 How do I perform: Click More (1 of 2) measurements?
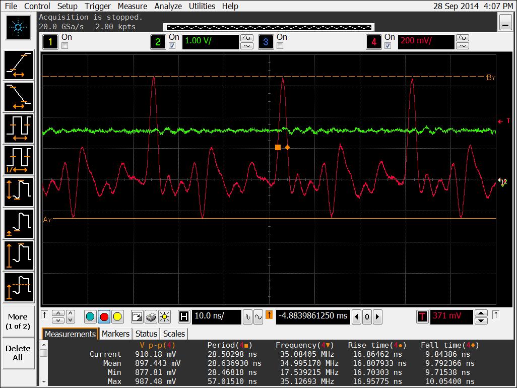pyautogui.click(x=18, y=321)
